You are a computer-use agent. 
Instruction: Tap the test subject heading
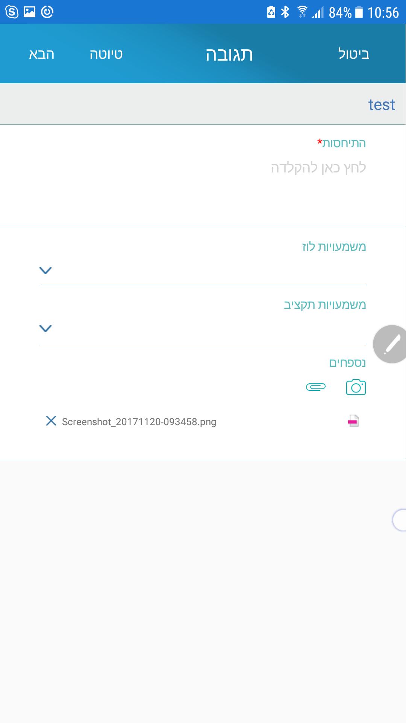point(381,105)
